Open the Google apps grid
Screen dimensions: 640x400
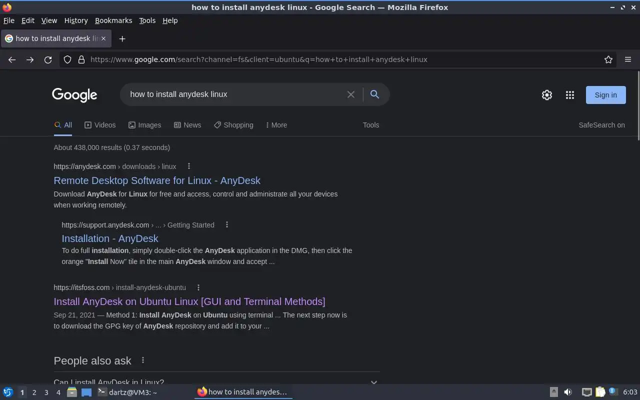(x=570, y=95)
